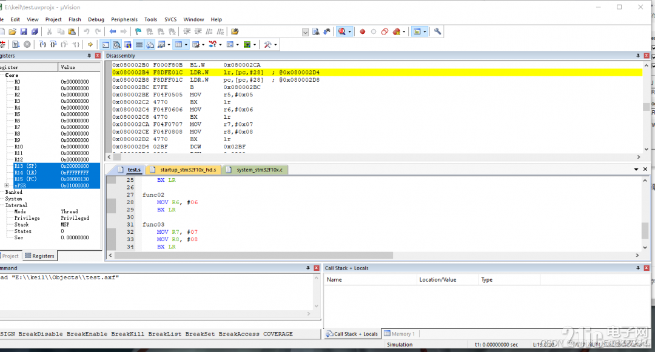Pin the Disassembly panel
Image resolution: width=655 pixels, height=352 pixels.
pos(638,56)
